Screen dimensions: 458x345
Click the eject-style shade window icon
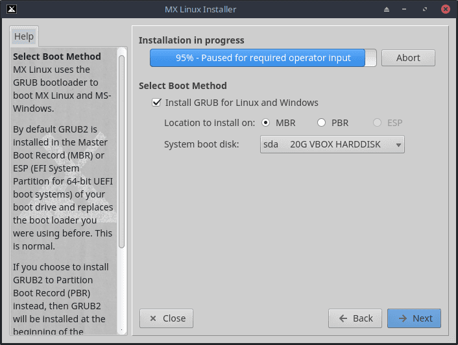[387, 9]
